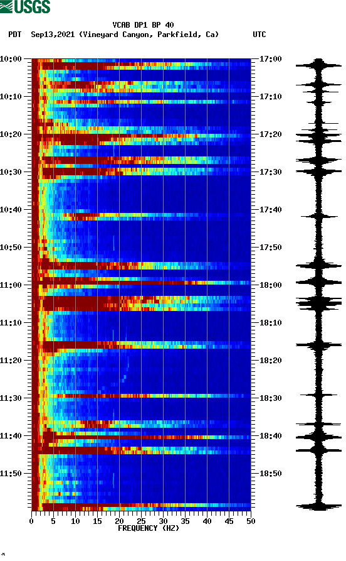Screen dimensions: 346x561
Task: Click the '11:00' PDT time label
Action: pyautogui.click(x=11, y=285)
